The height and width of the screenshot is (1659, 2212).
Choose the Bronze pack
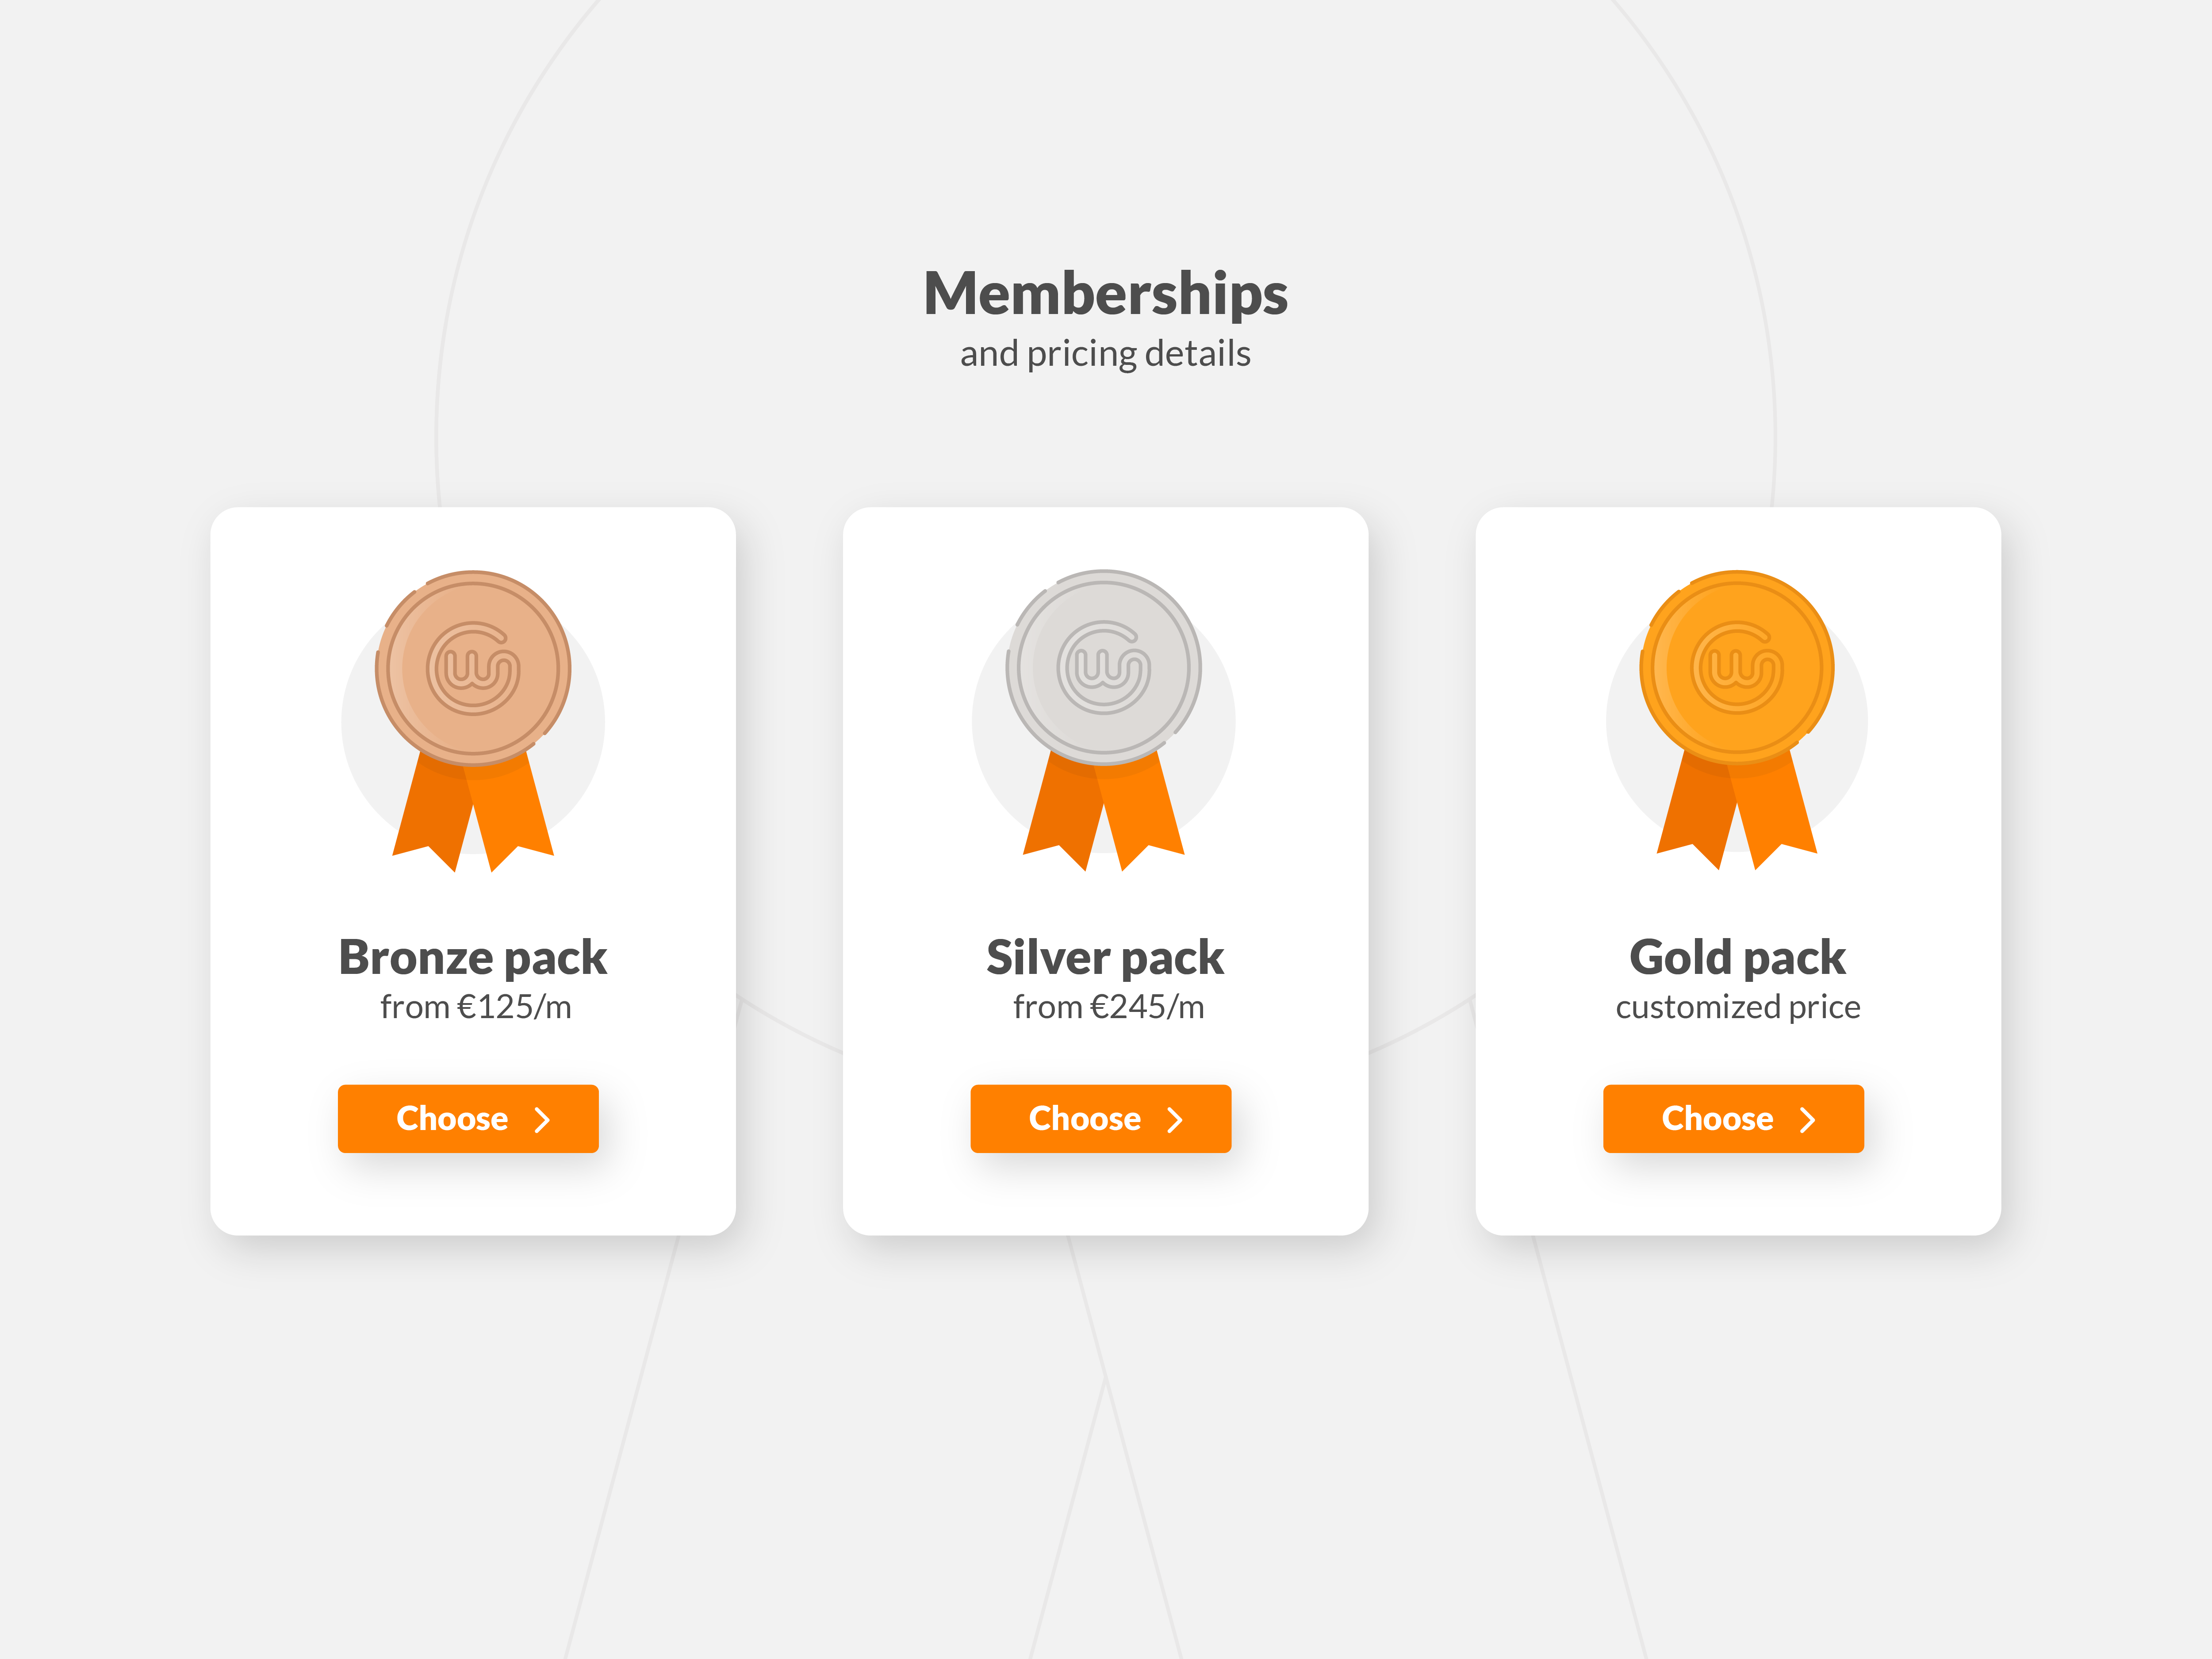(468, 1119)
